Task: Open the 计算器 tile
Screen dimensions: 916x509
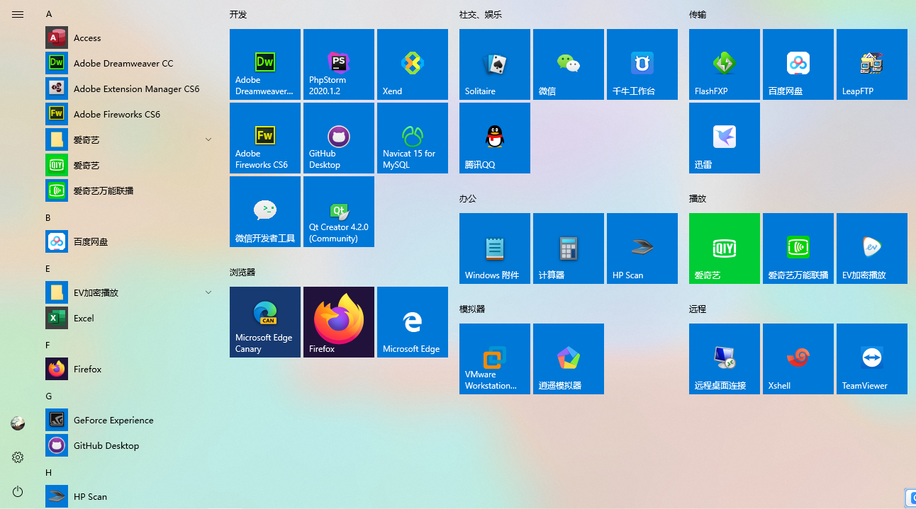Action: [x=569, y=248]
